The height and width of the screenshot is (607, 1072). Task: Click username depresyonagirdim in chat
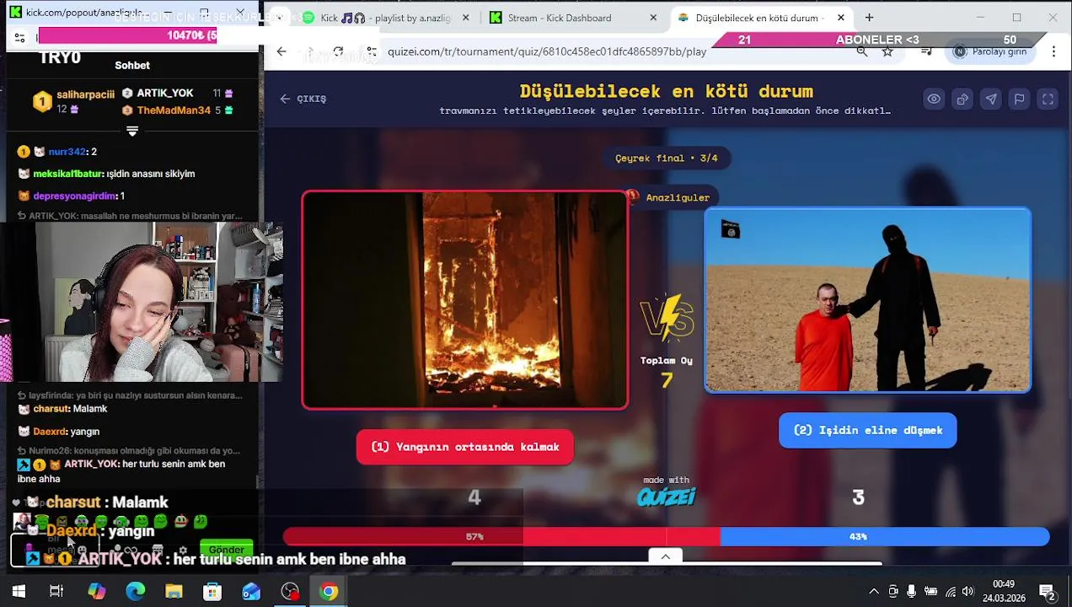click(x=74, y=196)
